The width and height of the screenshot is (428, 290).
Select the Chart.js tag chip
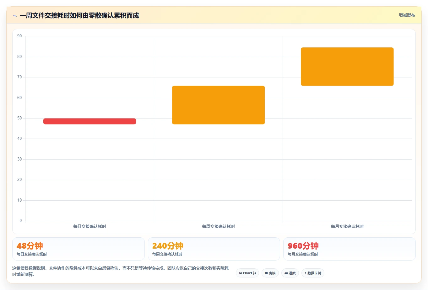pyautogui.click(x=247, y=273)
